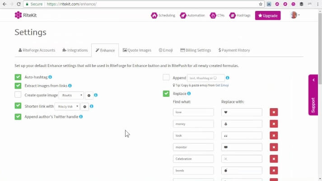Expand the Support side panel

click(x=313, y=95)
